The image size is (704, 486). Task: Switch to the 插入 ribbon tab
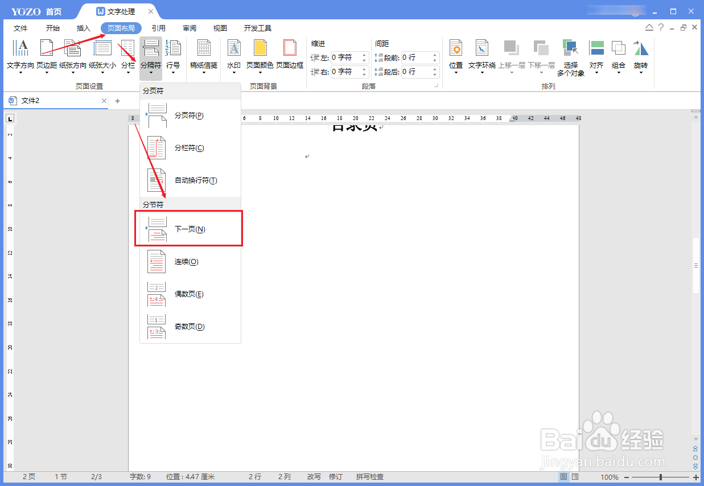84,28
